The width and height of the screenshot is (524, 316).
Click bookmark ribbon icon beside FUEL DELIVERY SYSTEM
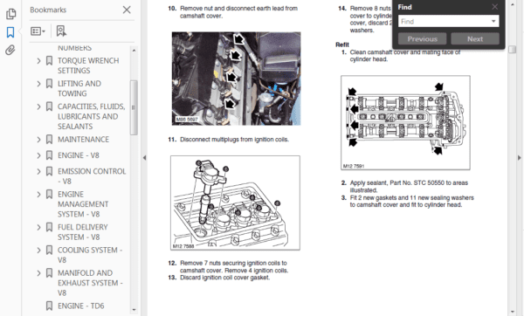pyautogui.click(x=49, y=227)
